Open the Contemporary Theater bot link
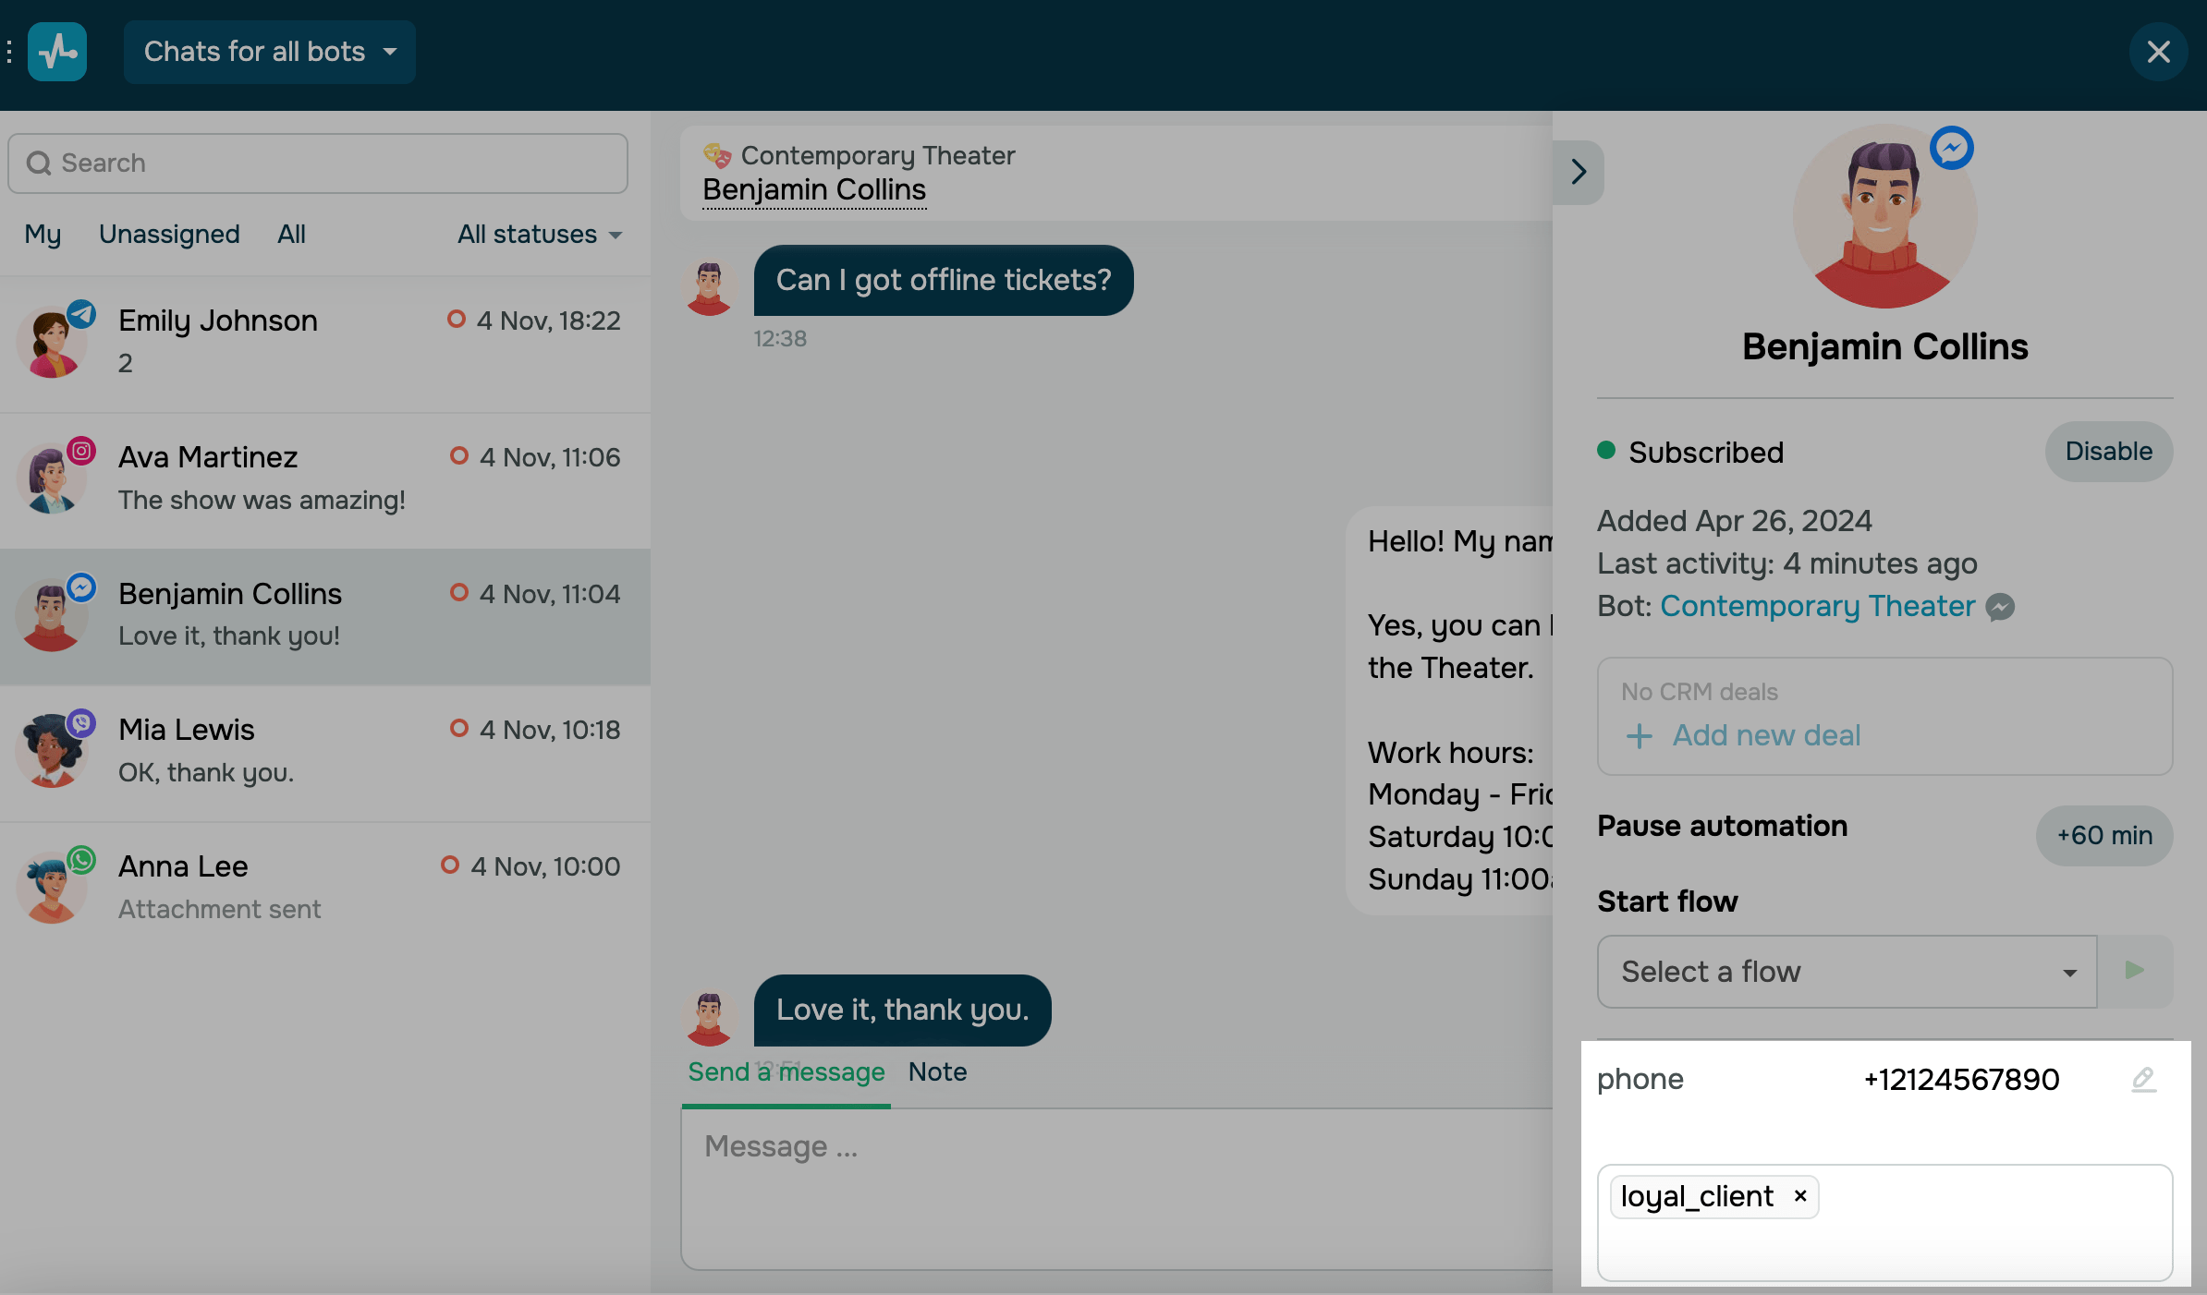This screenshot has width=2207, height=1295. point(1817,606)
